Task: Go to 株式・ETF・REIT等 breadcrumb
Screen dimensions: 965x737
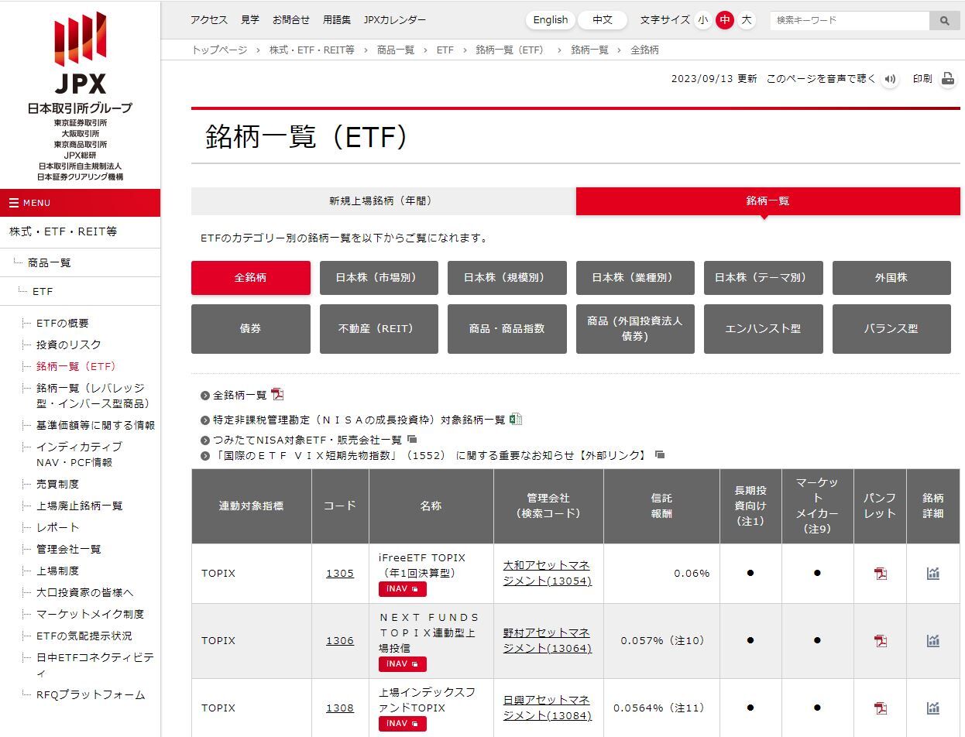Action: tap(312, 50)
